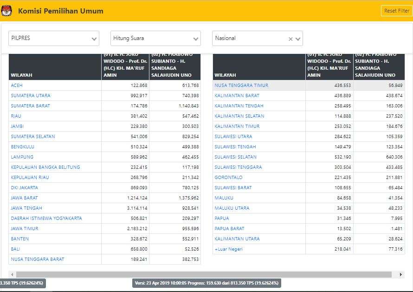Image resolution: width=413 pixels, height=292 pixels.
Task: Select the BALI region link
Action: (x=16, y=249)
